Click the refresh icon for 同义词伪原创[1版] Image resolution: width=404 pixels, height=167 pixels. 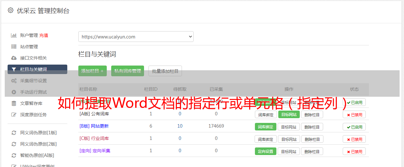pyautogui.click(x=14, y=133)
